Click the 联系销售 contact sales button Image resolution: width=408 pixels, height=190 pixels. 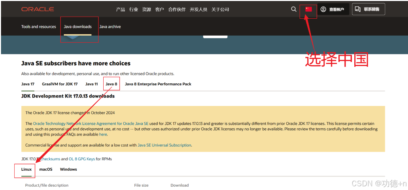(368, 9)
